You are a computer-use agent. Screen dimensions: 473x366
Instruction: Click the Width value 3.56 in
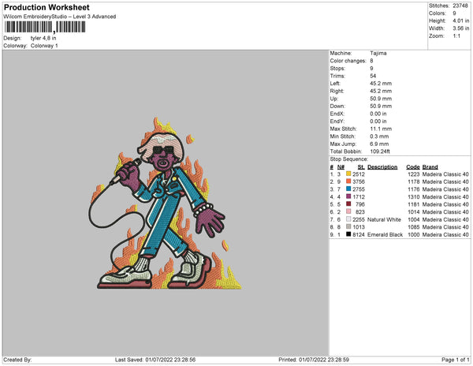pyautogui.click(x=460, y=28)
